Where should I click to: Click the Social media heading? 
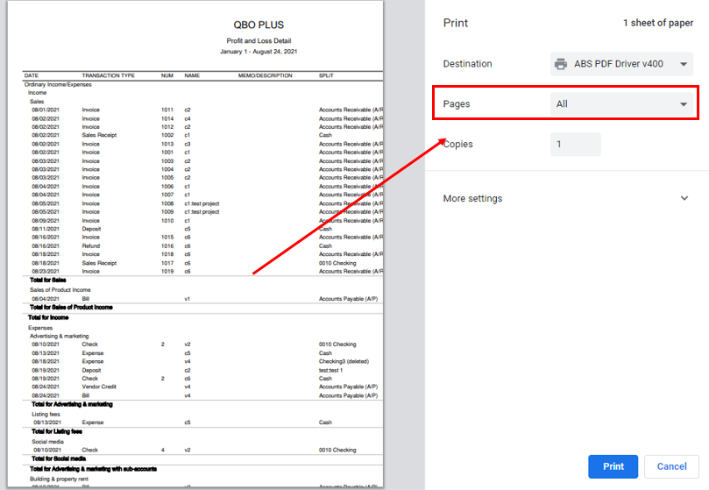point(47,442)
